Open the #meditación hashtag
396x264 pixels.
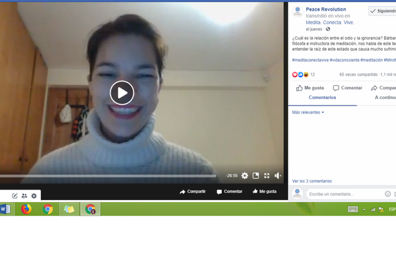372,60
